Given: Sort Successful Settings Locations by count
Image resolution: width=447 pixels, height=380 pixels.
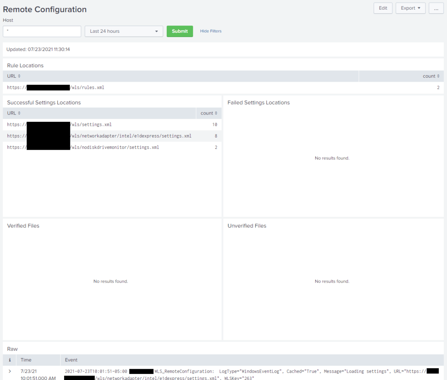Looking at the screenshot, I should click(x=208, y=113).
